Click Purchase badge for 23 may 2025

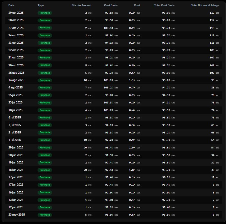45,215
